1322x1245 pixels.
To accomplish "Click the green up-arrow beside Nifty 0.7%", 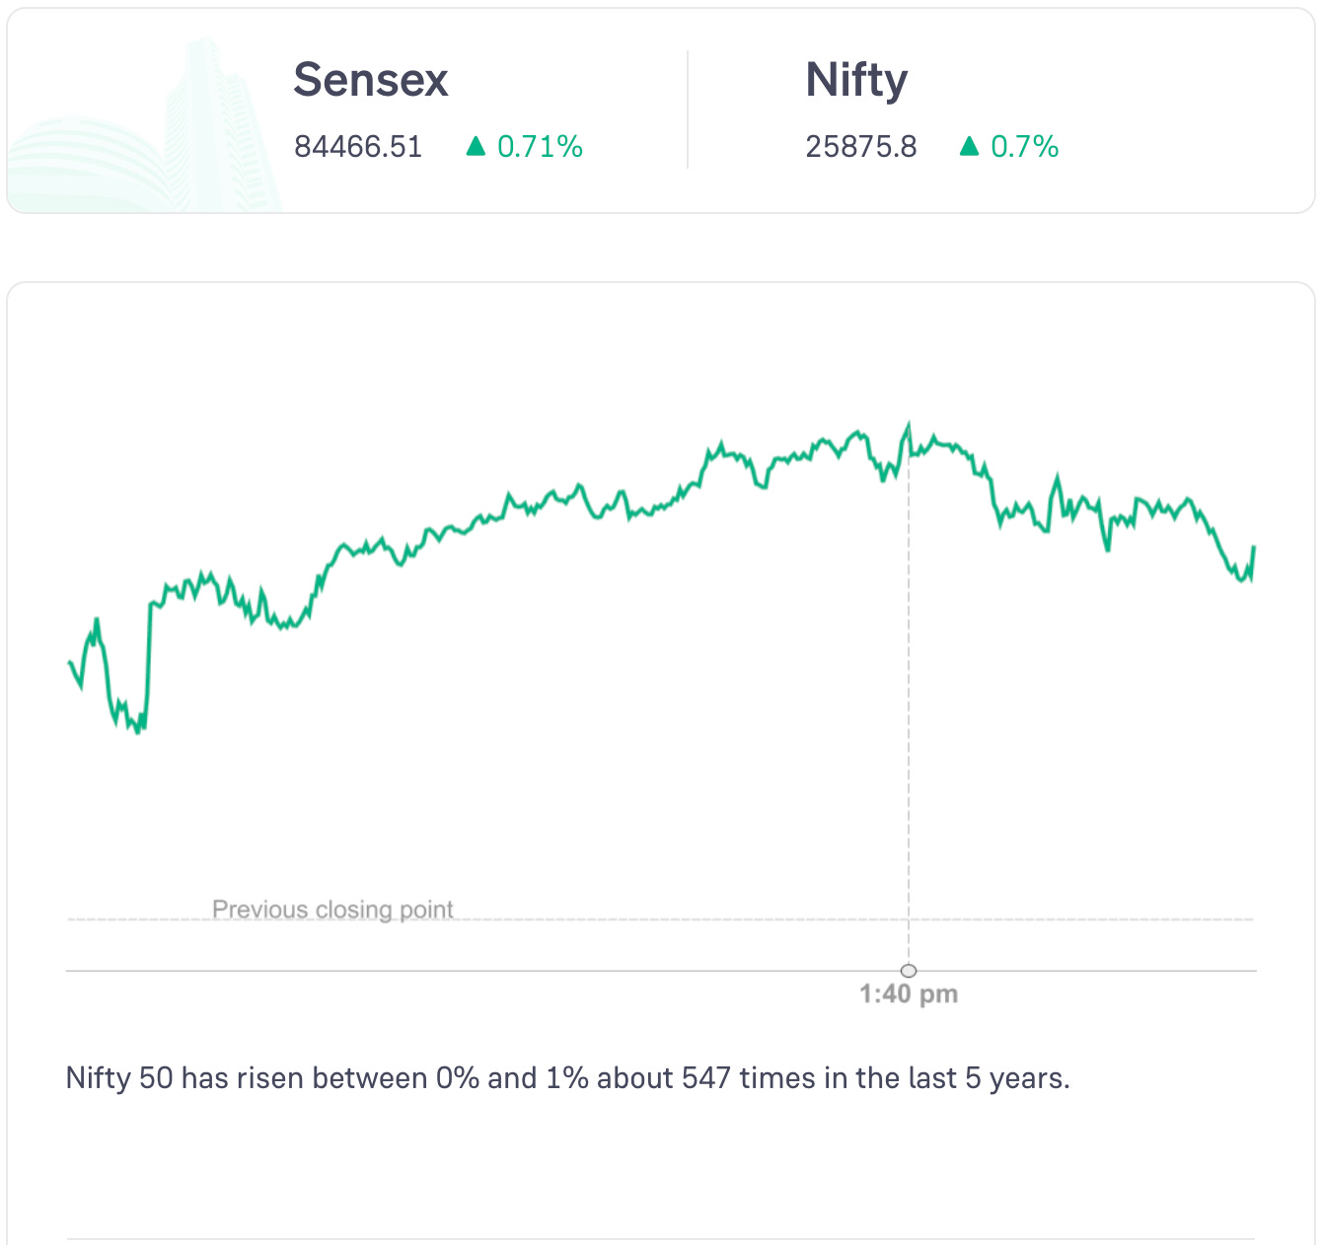I will pos(969,147).
